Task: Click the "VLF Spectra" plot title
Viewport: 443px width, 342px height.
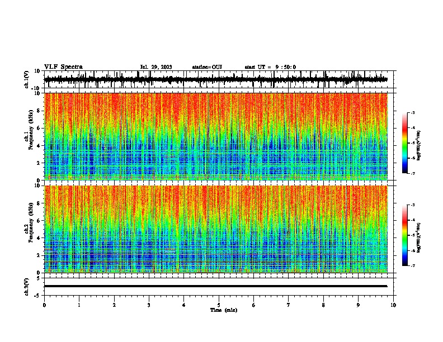Action: tap(63, 67)
